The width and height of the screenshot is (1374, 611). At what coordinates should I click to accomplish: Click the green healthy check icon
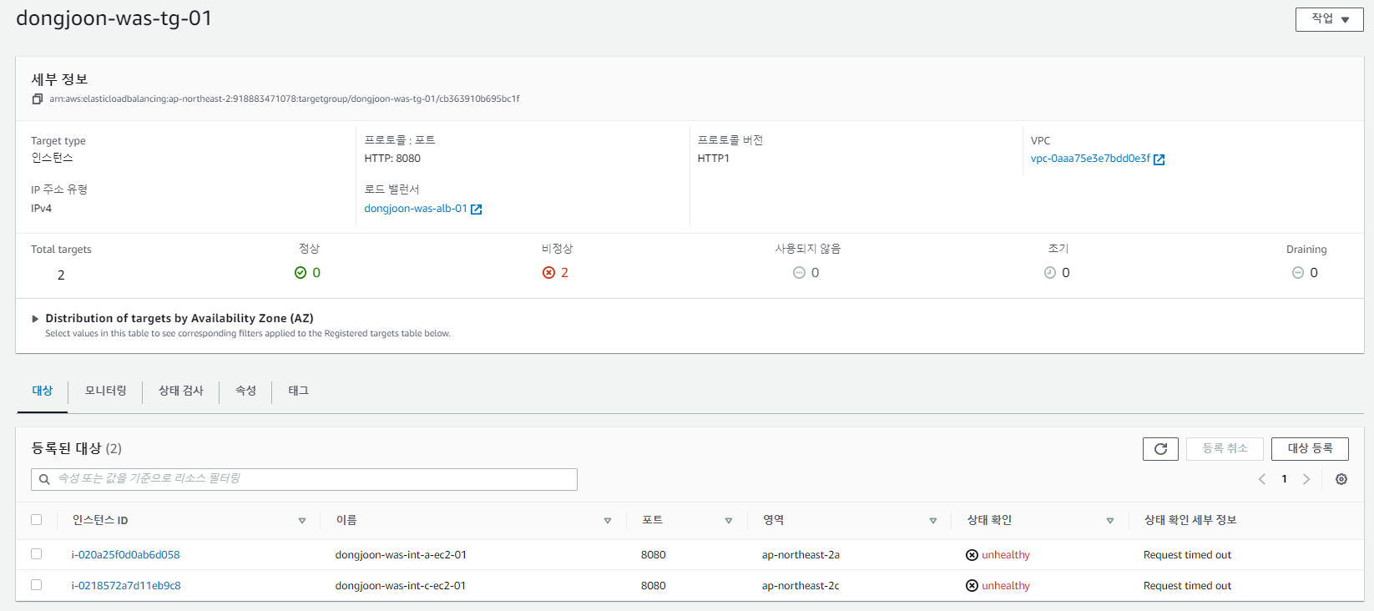[301, 273]
